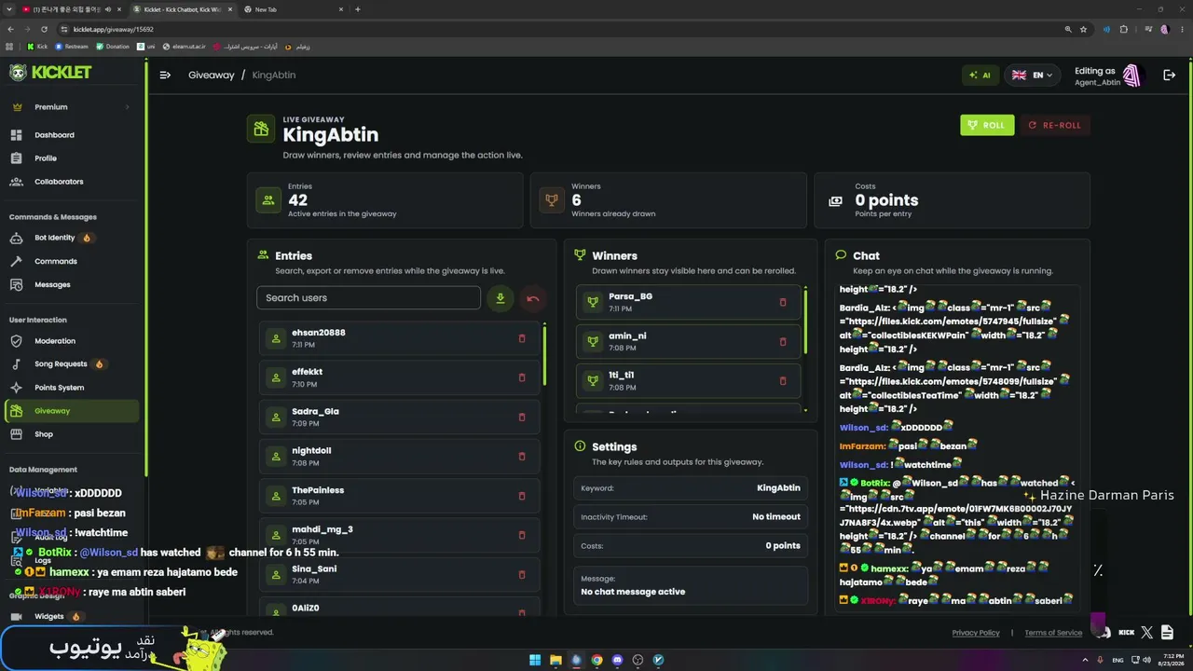Open Profile in the sidebar

(x=46, y=158)
